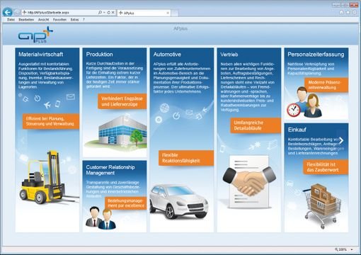Viewport: 361px width, 255px height.
Task: Click the envelope icon in Materialwirtschaft tile
Action: (71, 96)
